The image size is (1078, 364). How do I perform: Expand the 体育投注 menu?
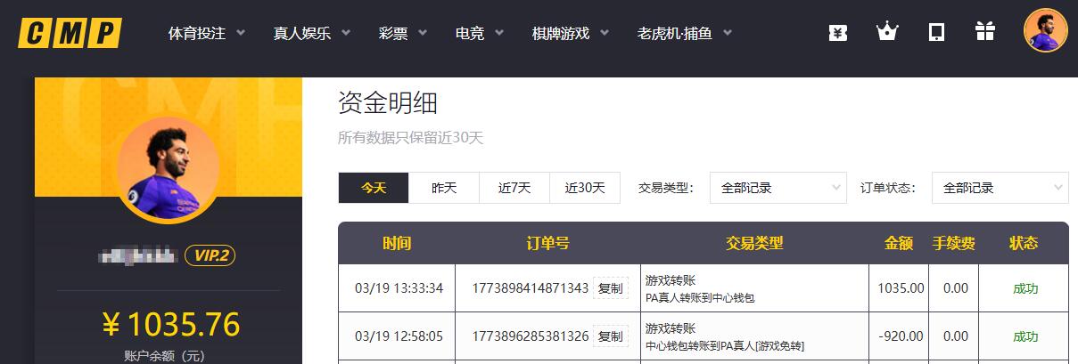click(206, 34)
